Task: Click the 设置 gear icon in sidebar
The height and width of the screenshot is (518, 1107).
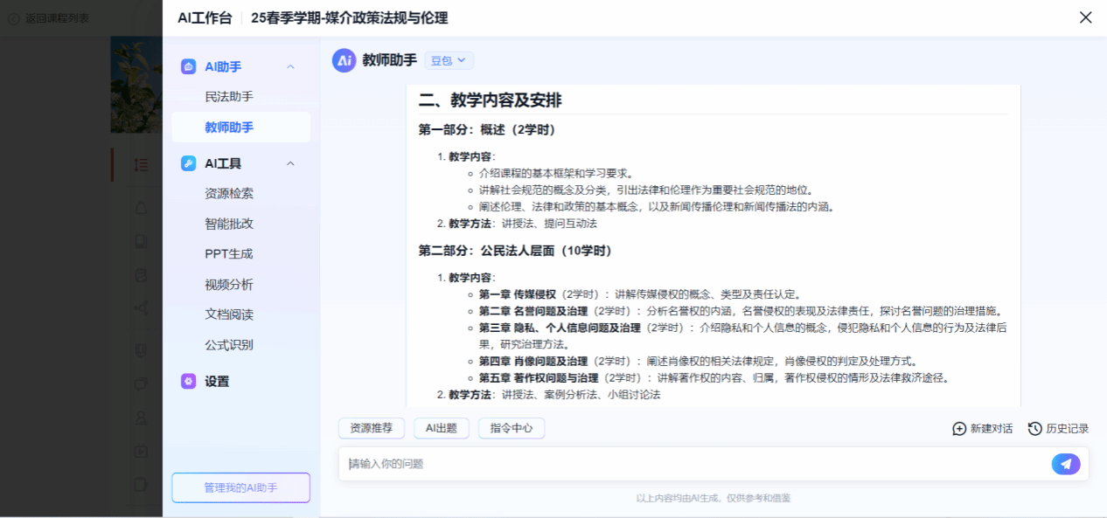Action: pyautogui.click(x=188, y=381)
